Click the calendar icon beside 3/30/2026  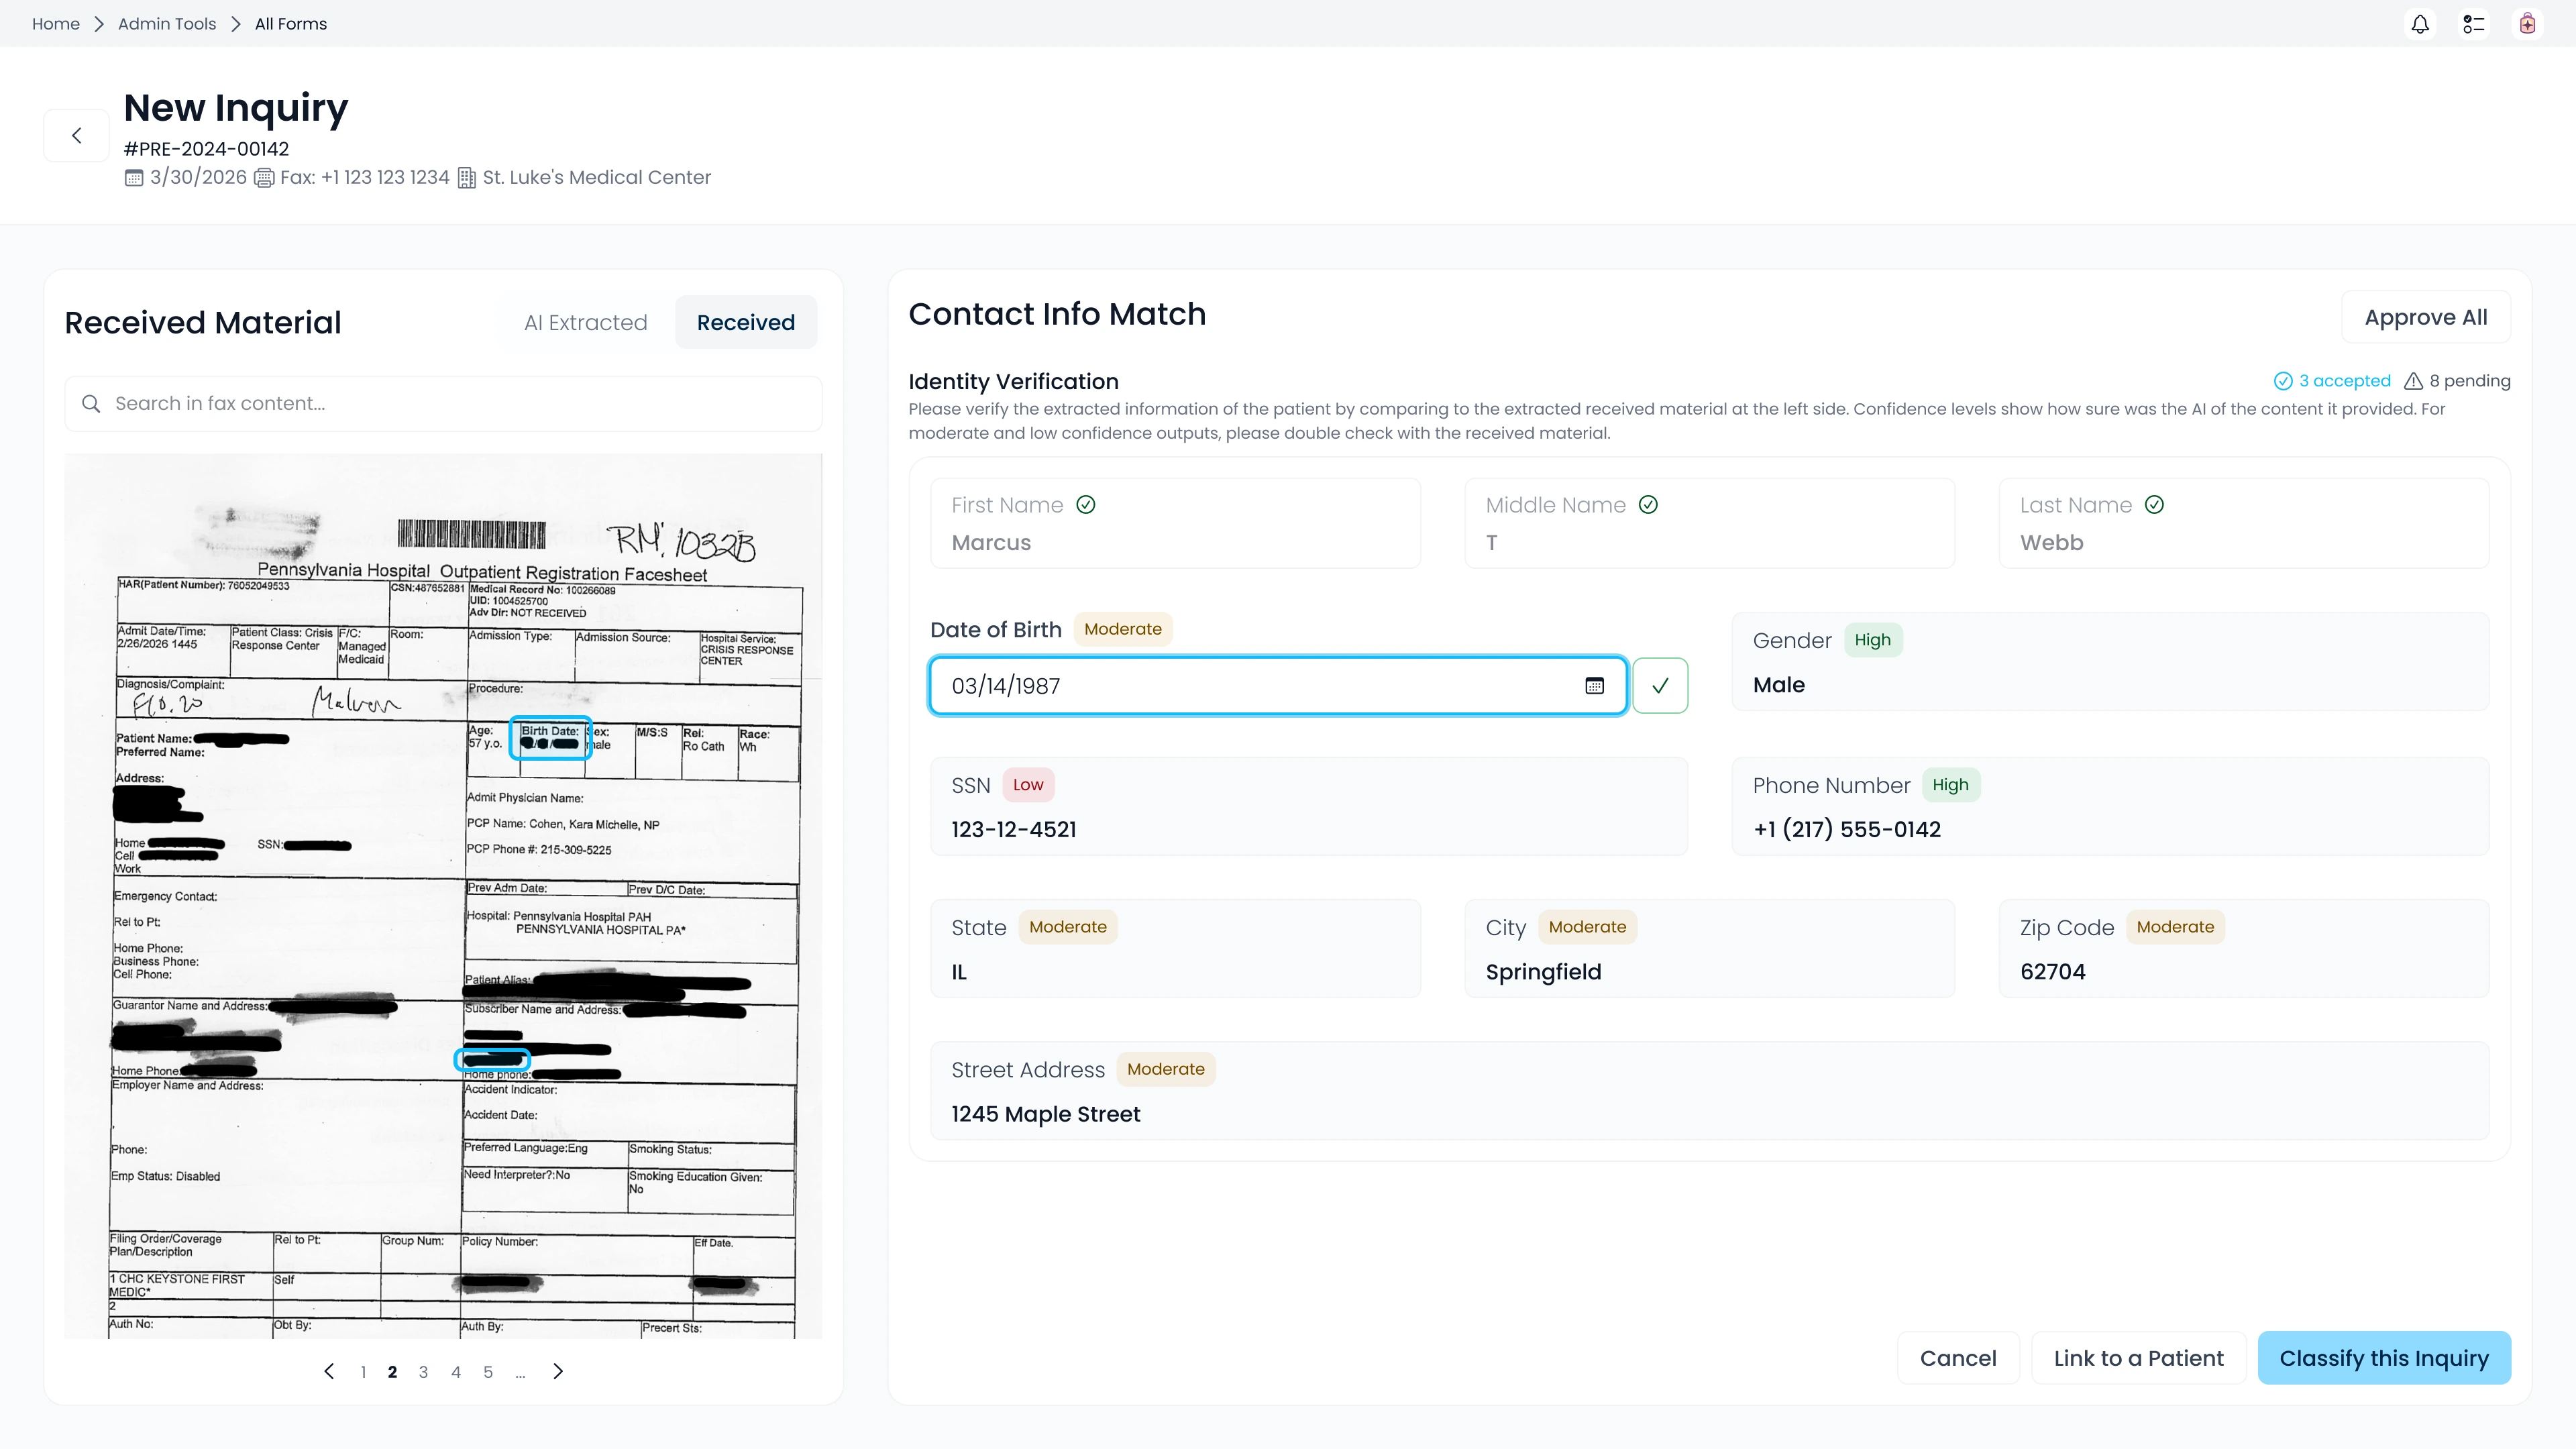point(134,178)
